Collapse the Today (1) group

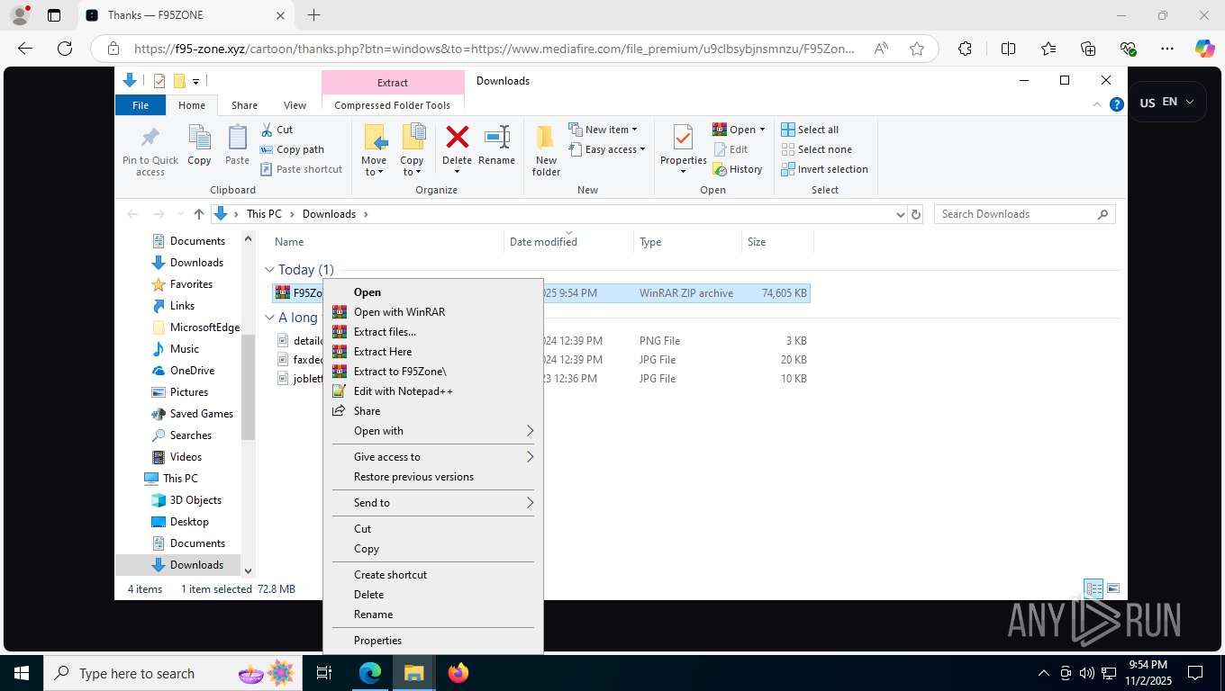269,270
